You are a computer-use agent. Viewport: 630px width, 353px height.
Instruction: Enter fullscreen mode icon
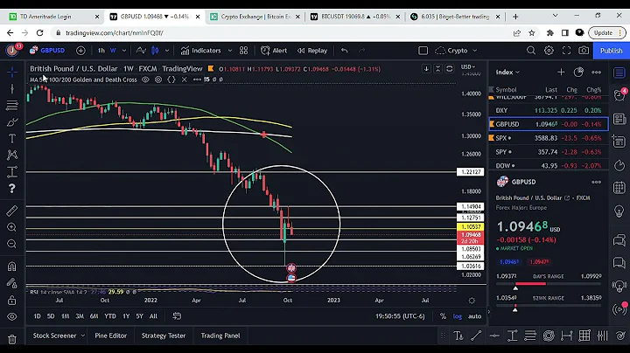coord(566,51)
